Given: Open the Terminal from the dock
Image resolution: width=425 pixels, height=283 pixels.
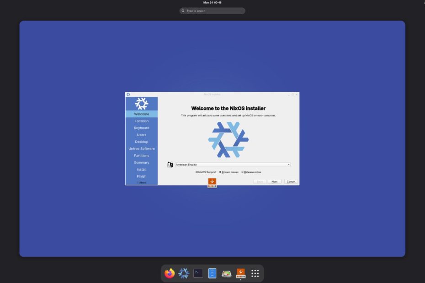Looking at the screenshot, I should point(198,273).
